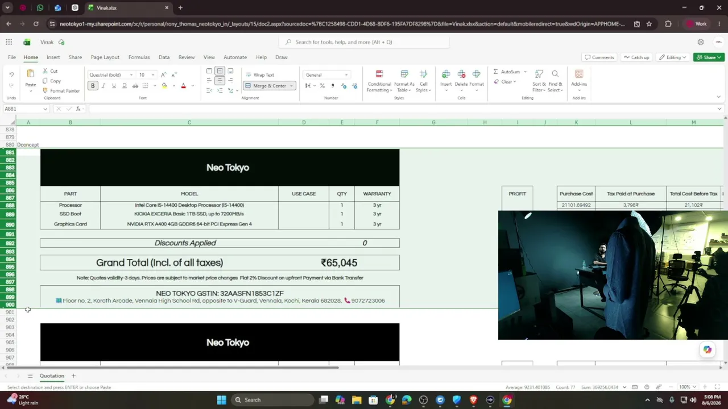
Task: Click the Copy icon in Clipboard group
Action: [45, 81]
